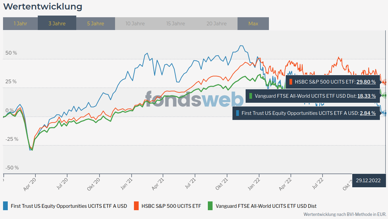388x219 pixels.
Task: Select the 3 Jahre tab
Action: click(x=57, y=24)
